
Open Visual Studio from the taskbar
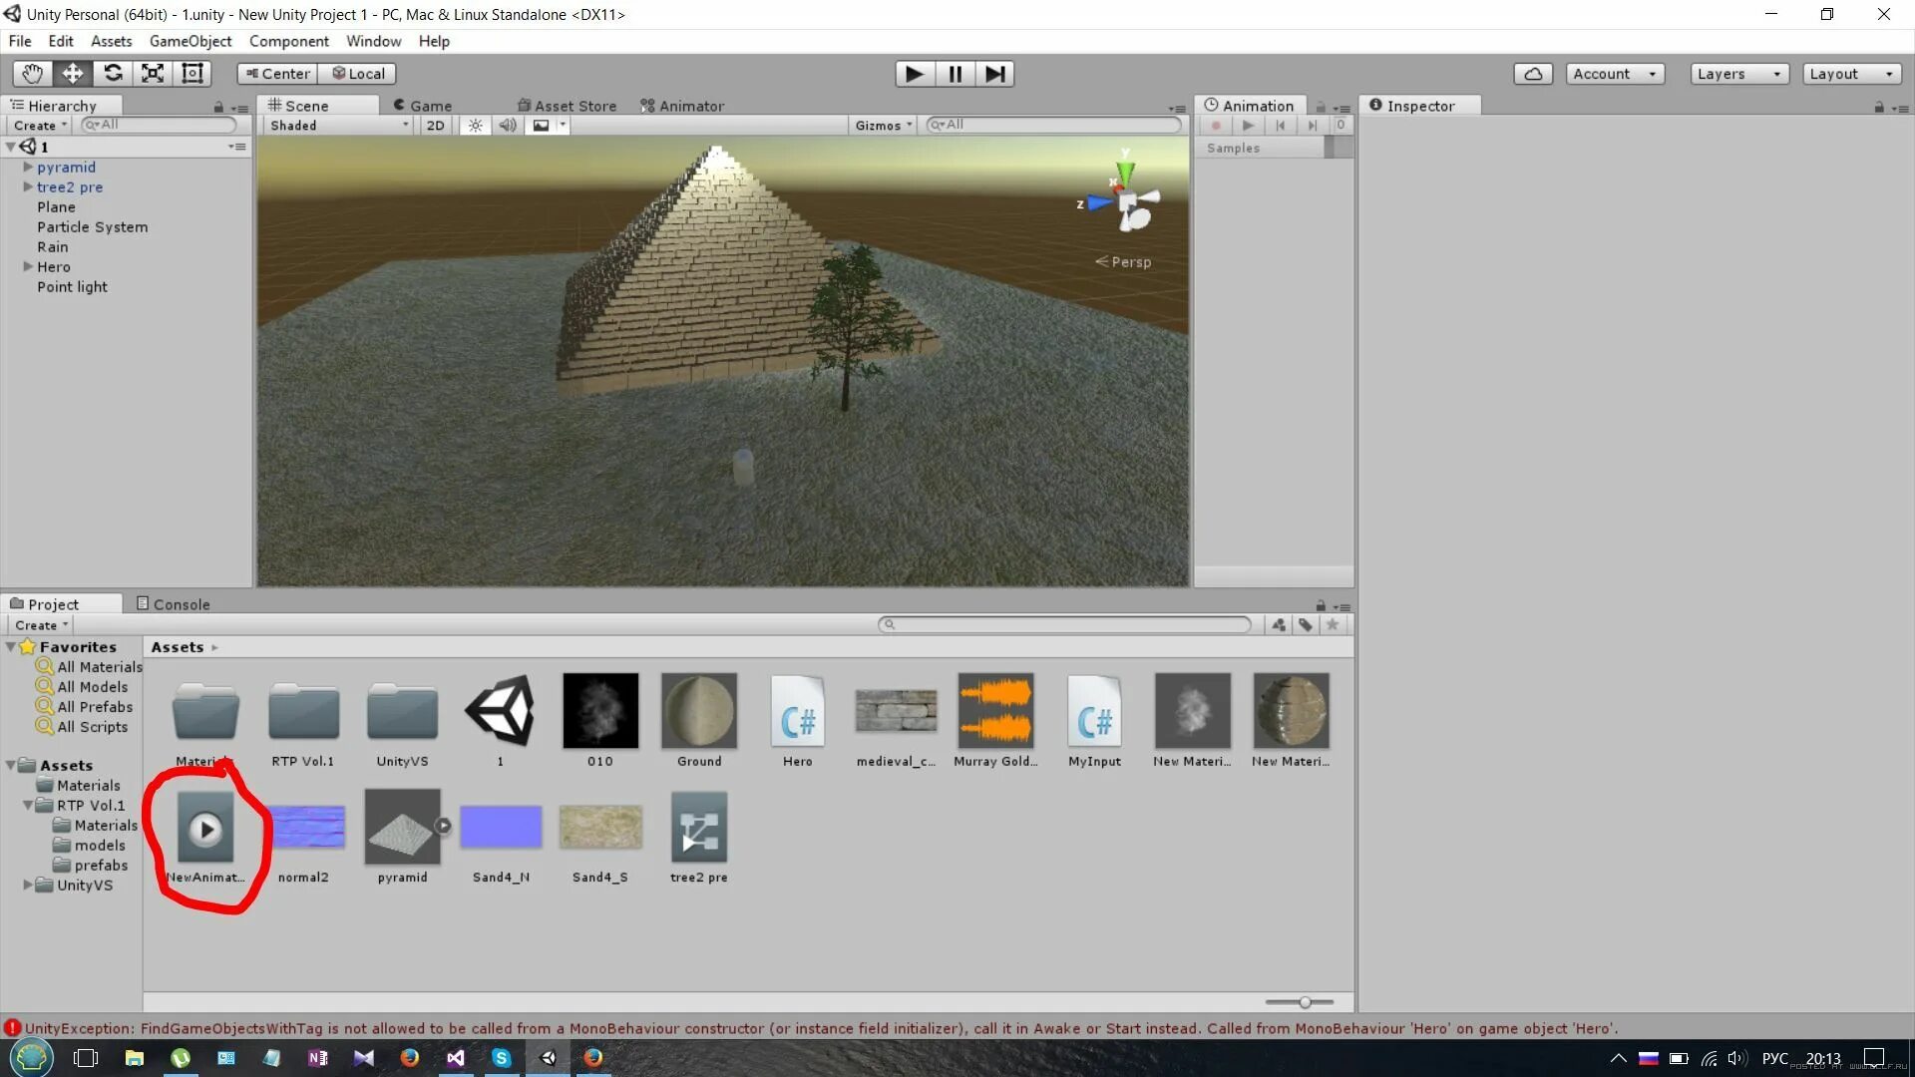point(455,1058)
